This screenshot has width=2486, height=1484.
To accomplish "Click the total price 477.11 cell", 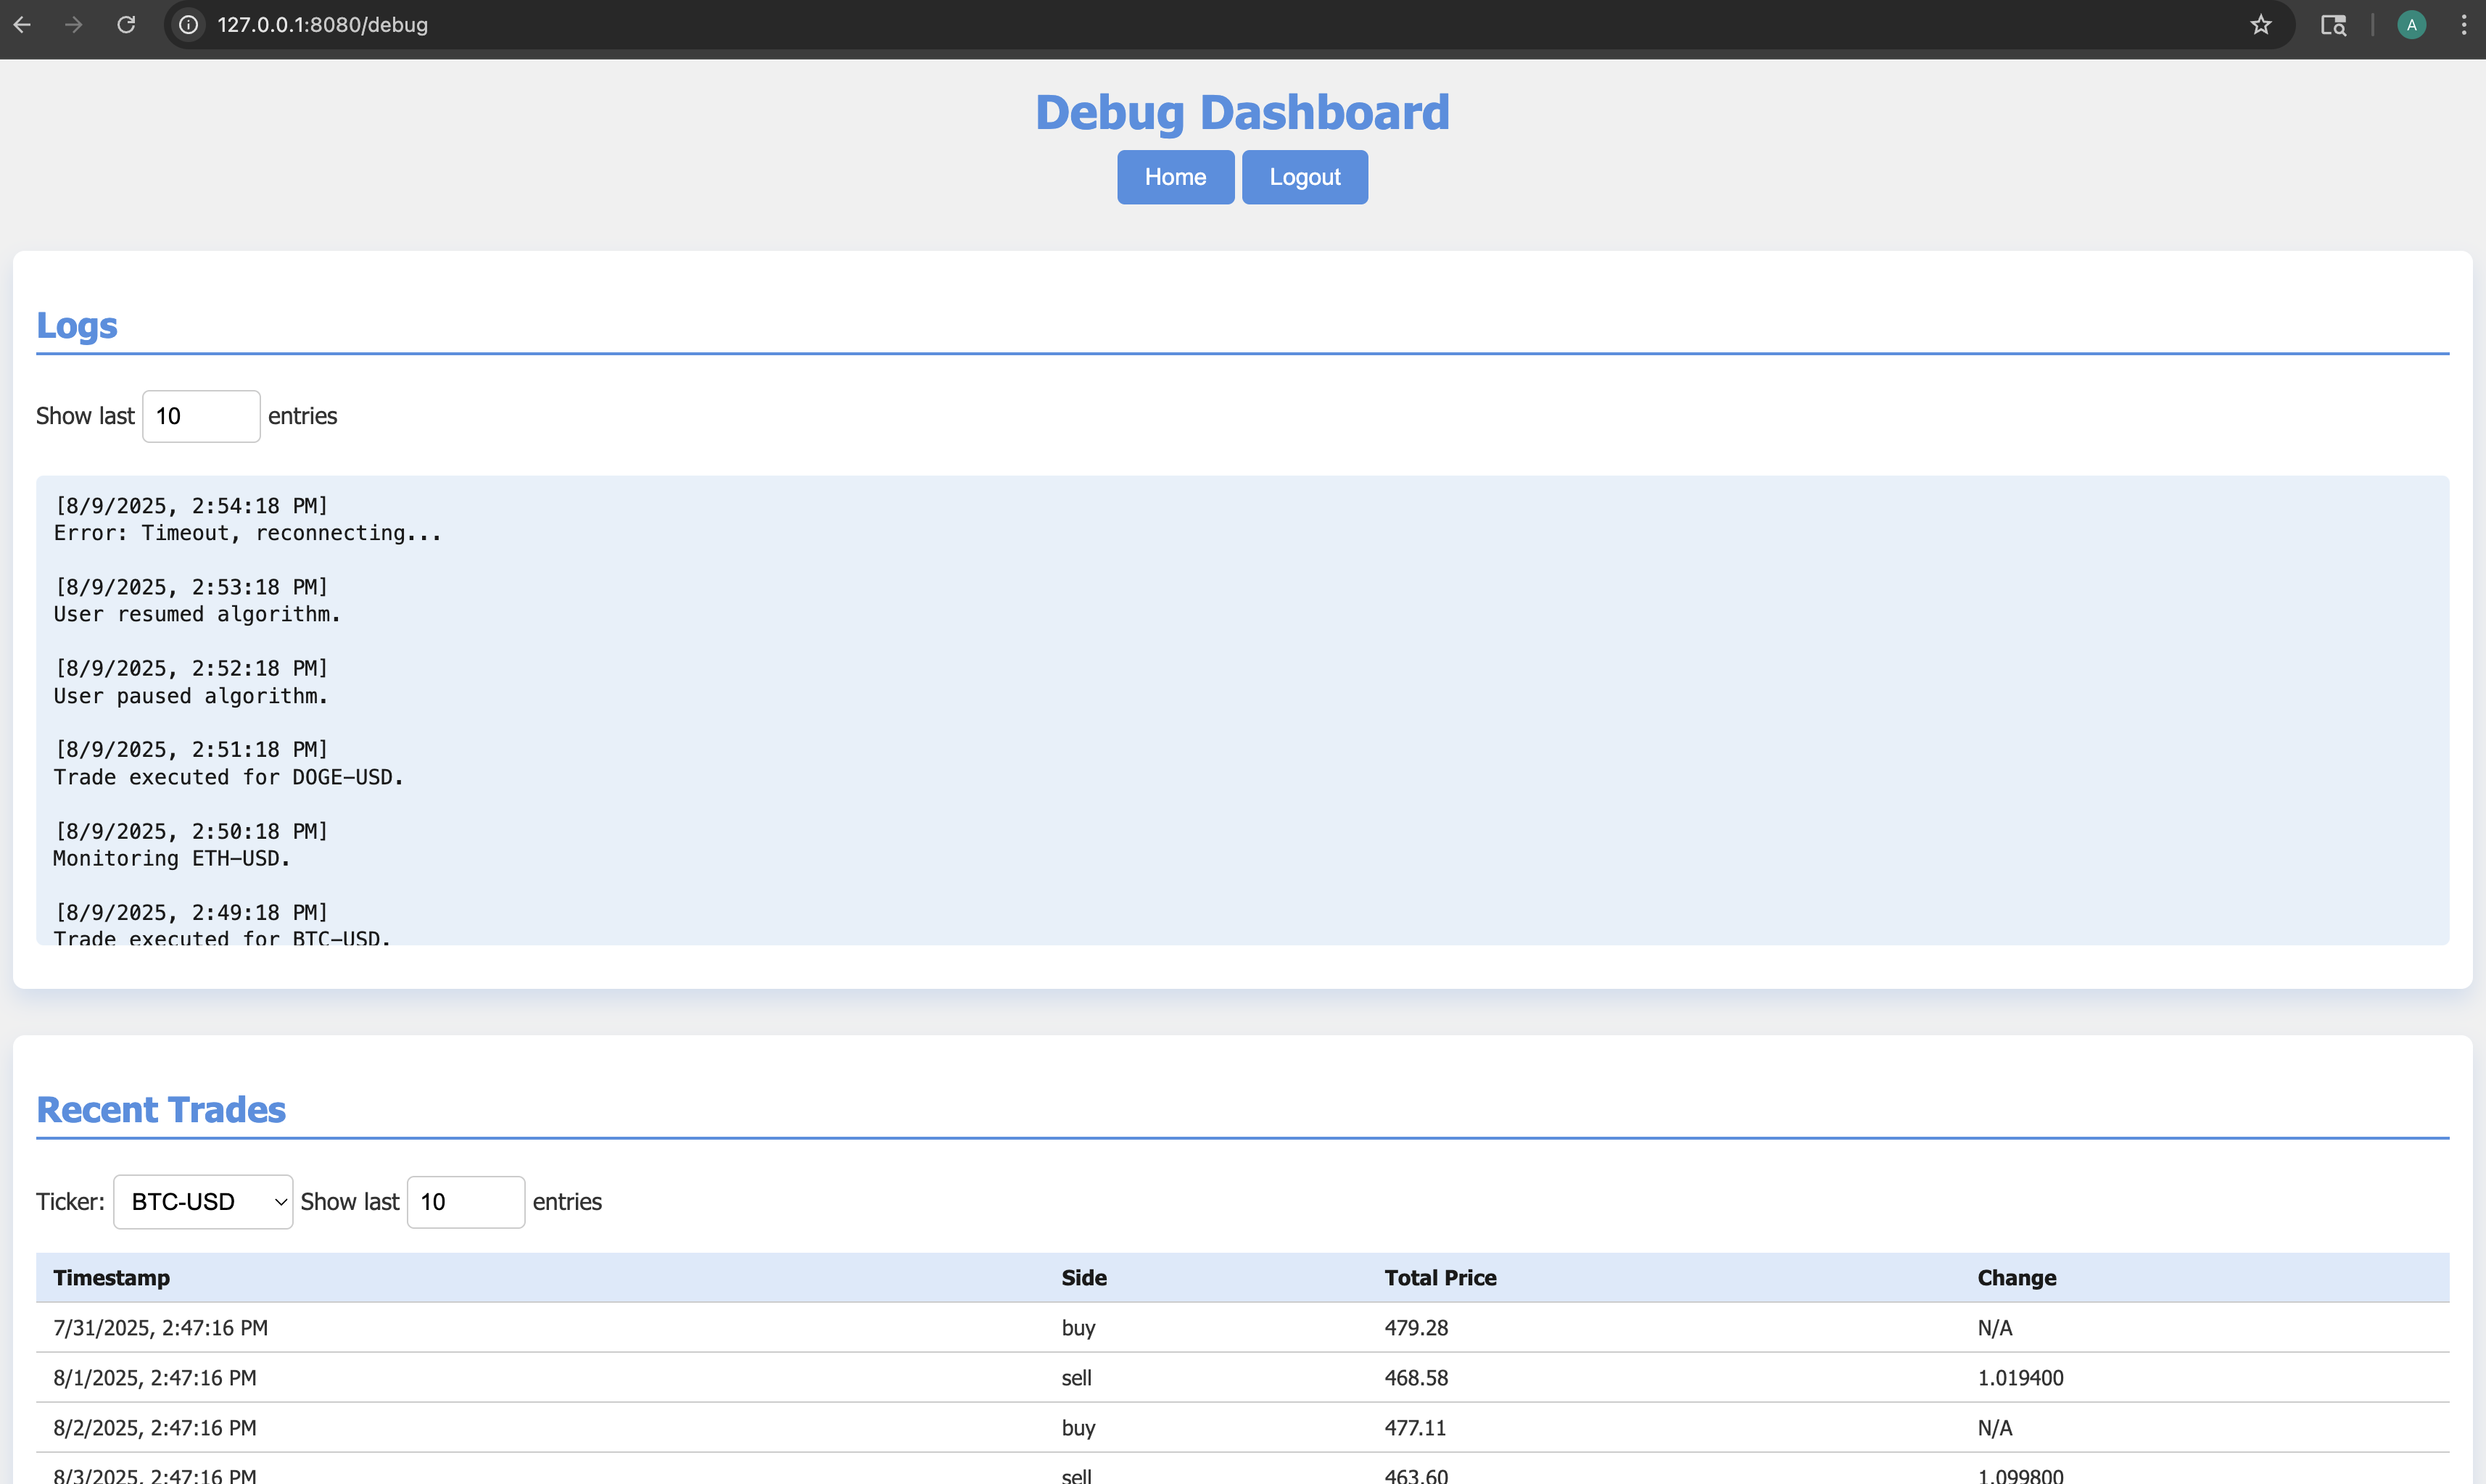I will coord(1415,1428).
